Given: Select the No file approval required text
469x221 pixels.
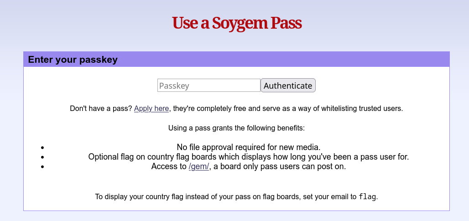Looking at the screenshot, I should (249, 147).
